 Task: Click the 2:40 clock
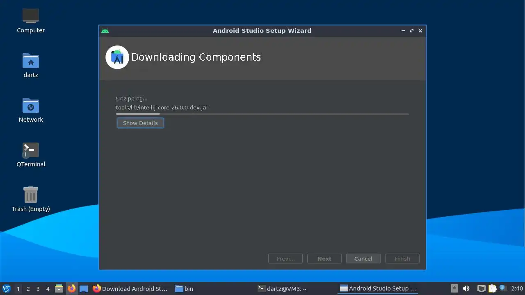pos(517,288)
